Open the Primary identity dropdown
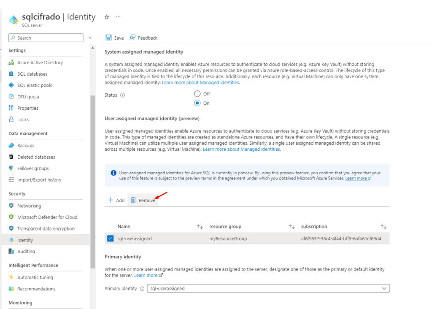432x309 pixels. (268, 288)
